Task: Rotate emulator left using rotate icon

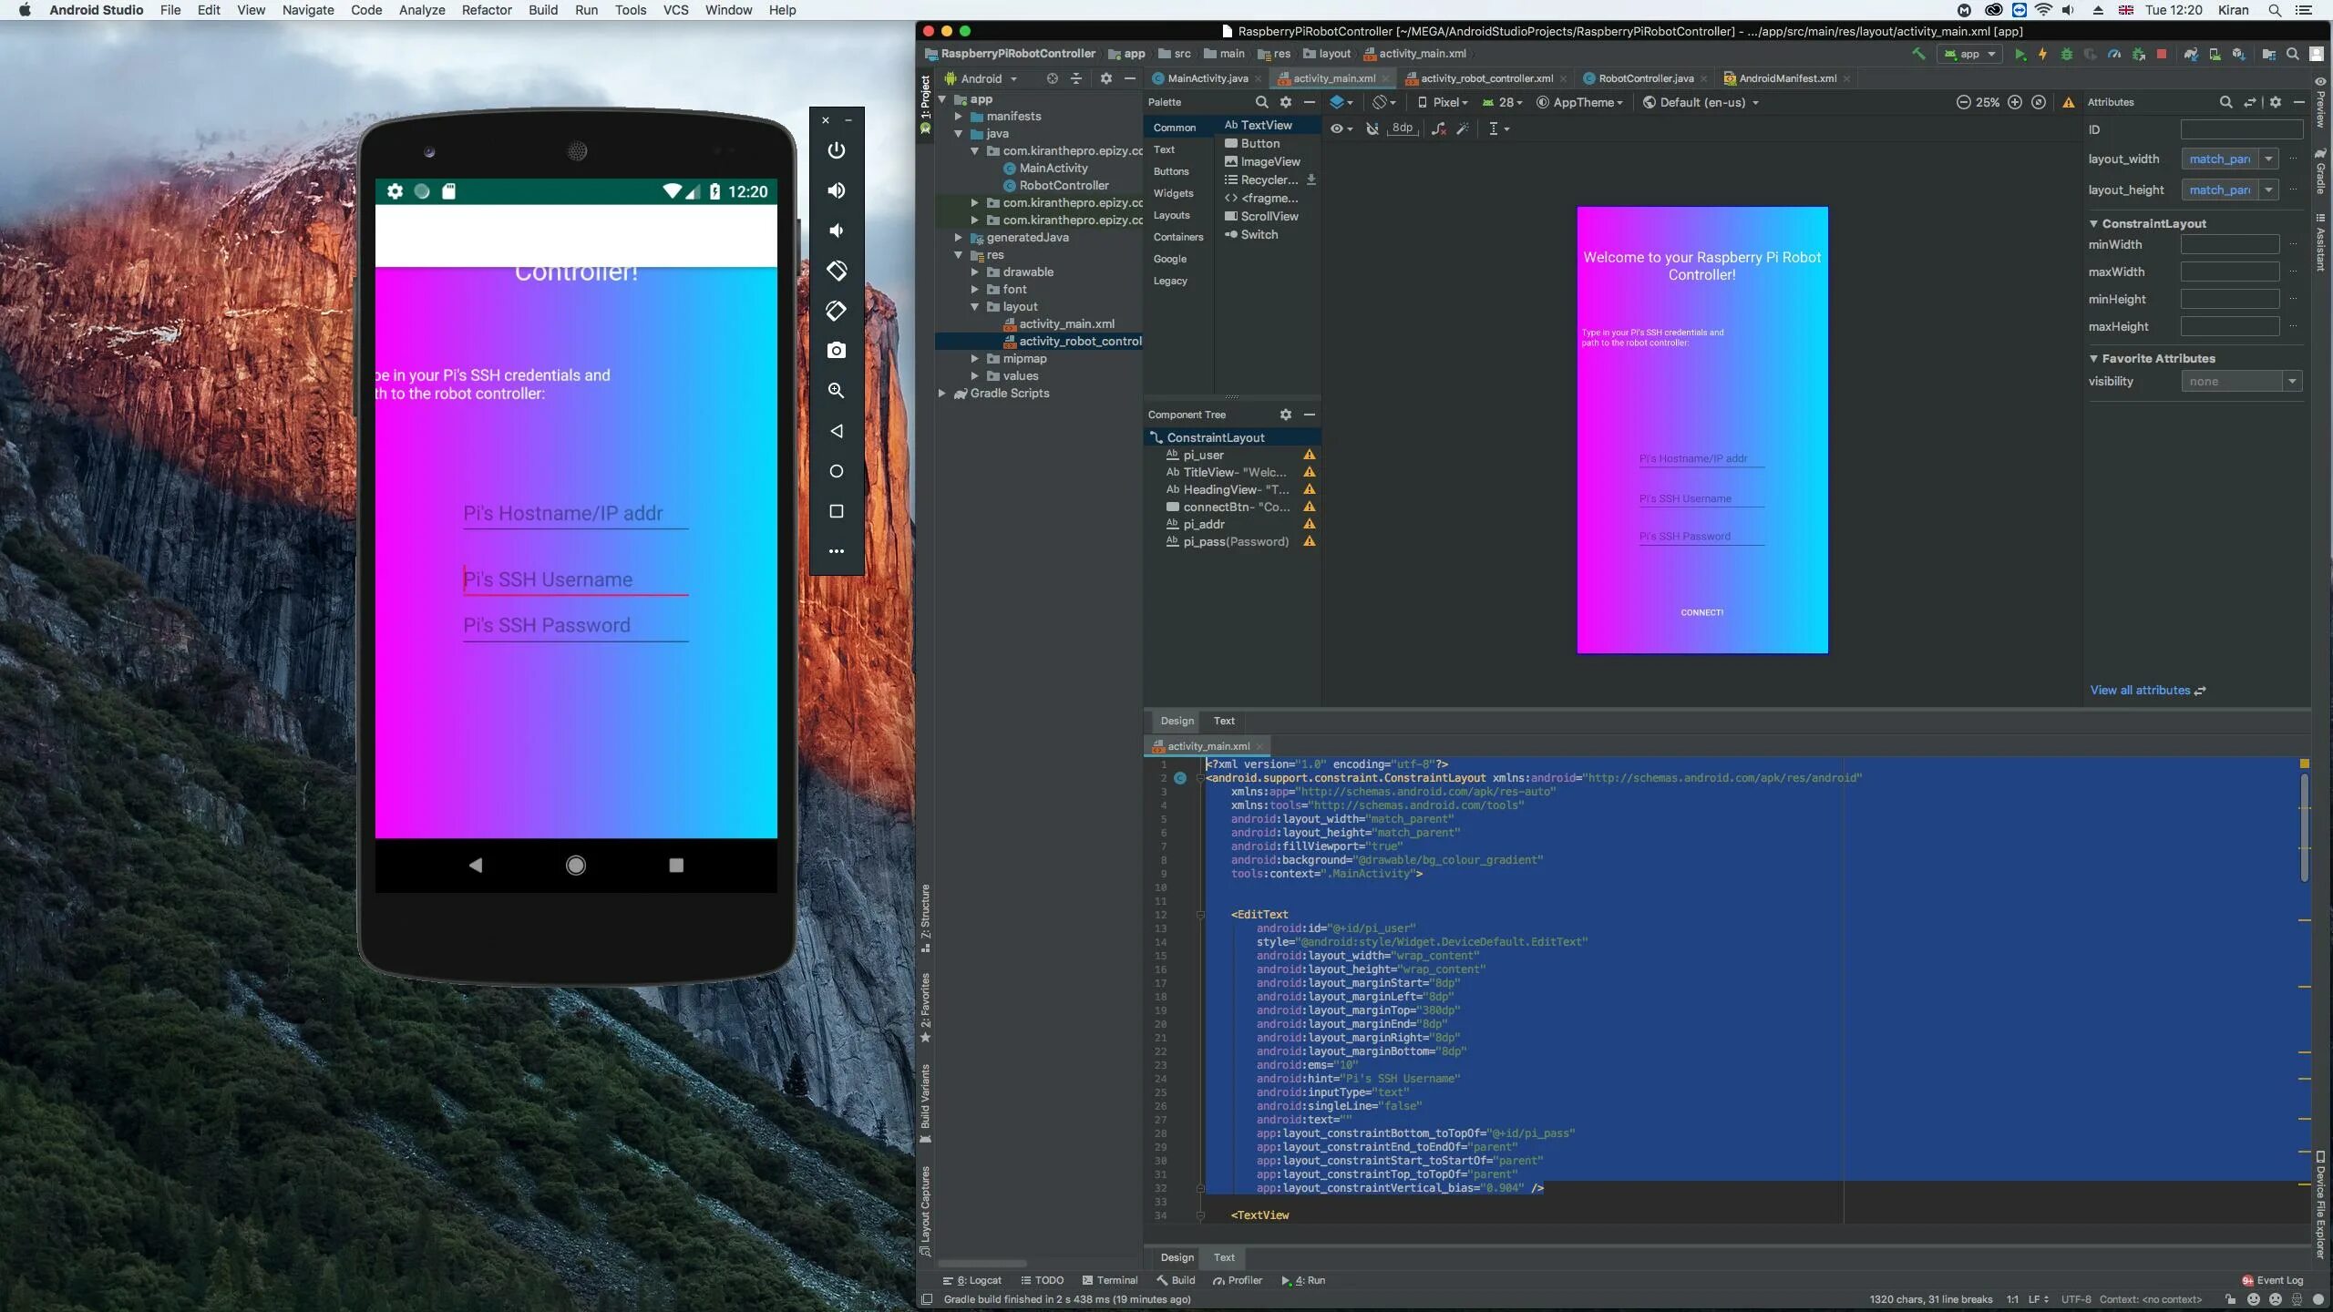Action: [x=836, y=271]
